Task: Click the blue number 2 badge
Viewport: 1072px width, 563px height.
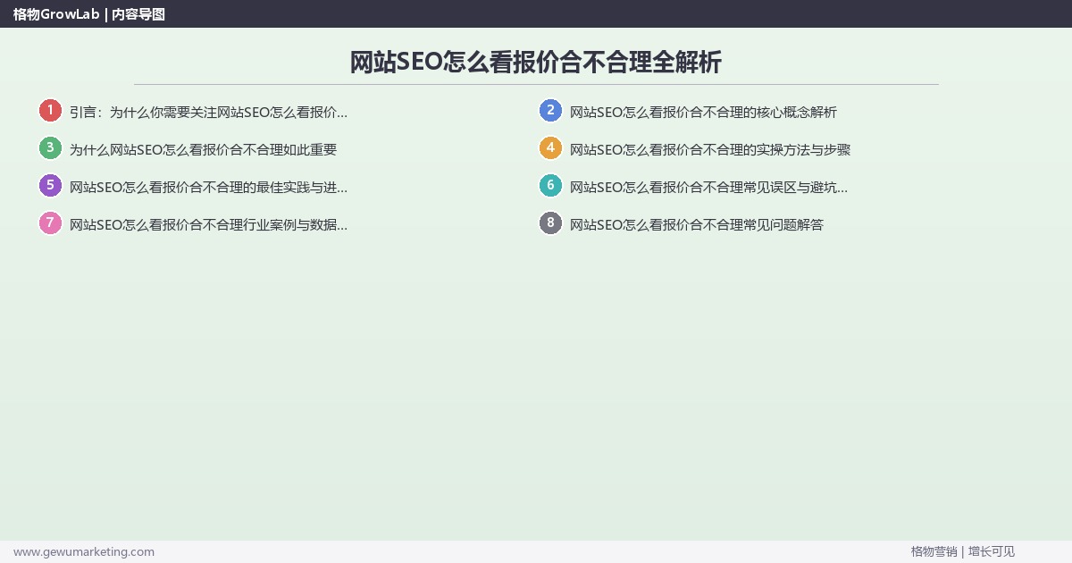Action: 550,111
